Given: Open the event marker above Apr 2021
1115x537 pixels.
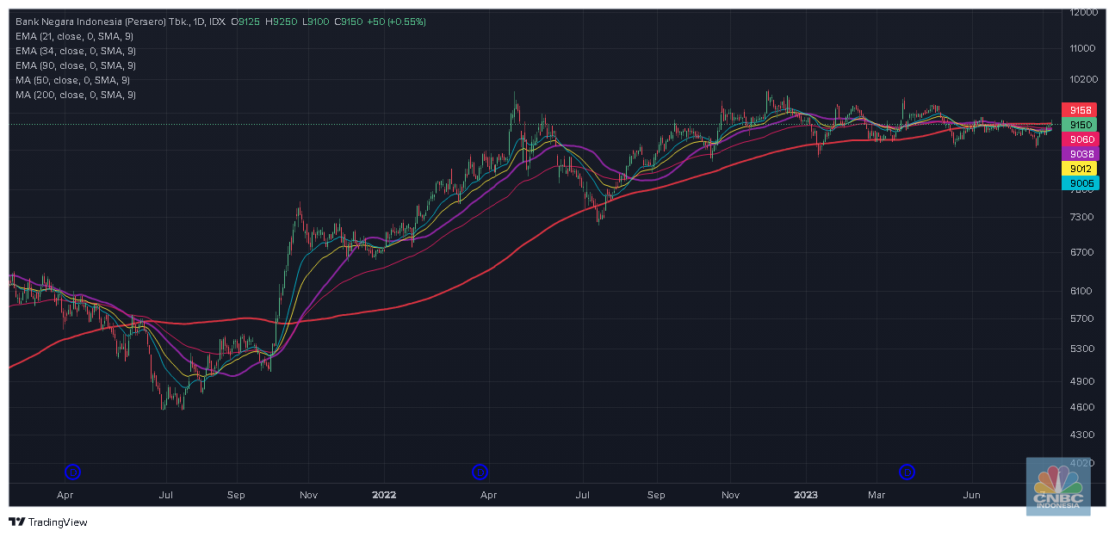Looking at the screenshot, I should 74,471.
